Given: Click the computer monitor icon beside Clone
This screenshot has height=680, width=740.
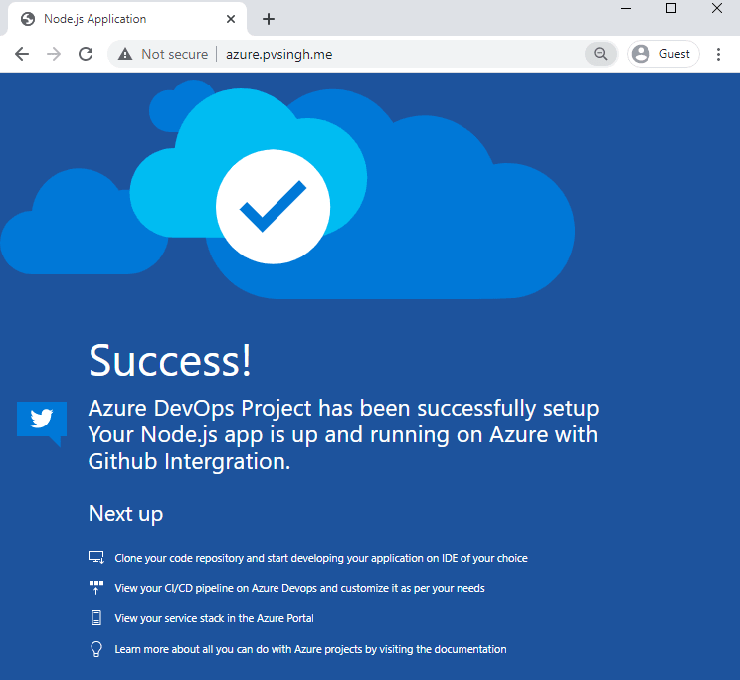Looking at the screenshot, I should 96,557.
